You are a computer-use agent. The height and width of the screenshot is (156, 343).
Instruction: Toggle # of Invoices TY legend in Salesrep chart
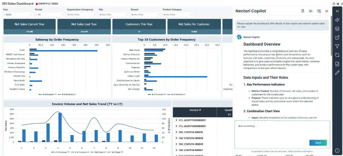48,95
